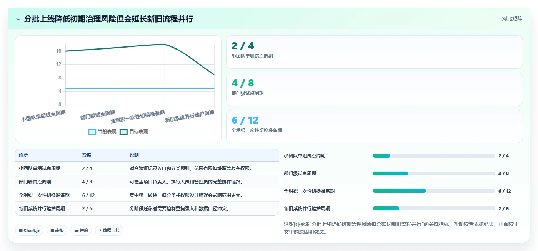This screenshot has height=251, width=538.
Task: Click the 新旧系统并行维护周期 progress bar
Action: (434, 208)
